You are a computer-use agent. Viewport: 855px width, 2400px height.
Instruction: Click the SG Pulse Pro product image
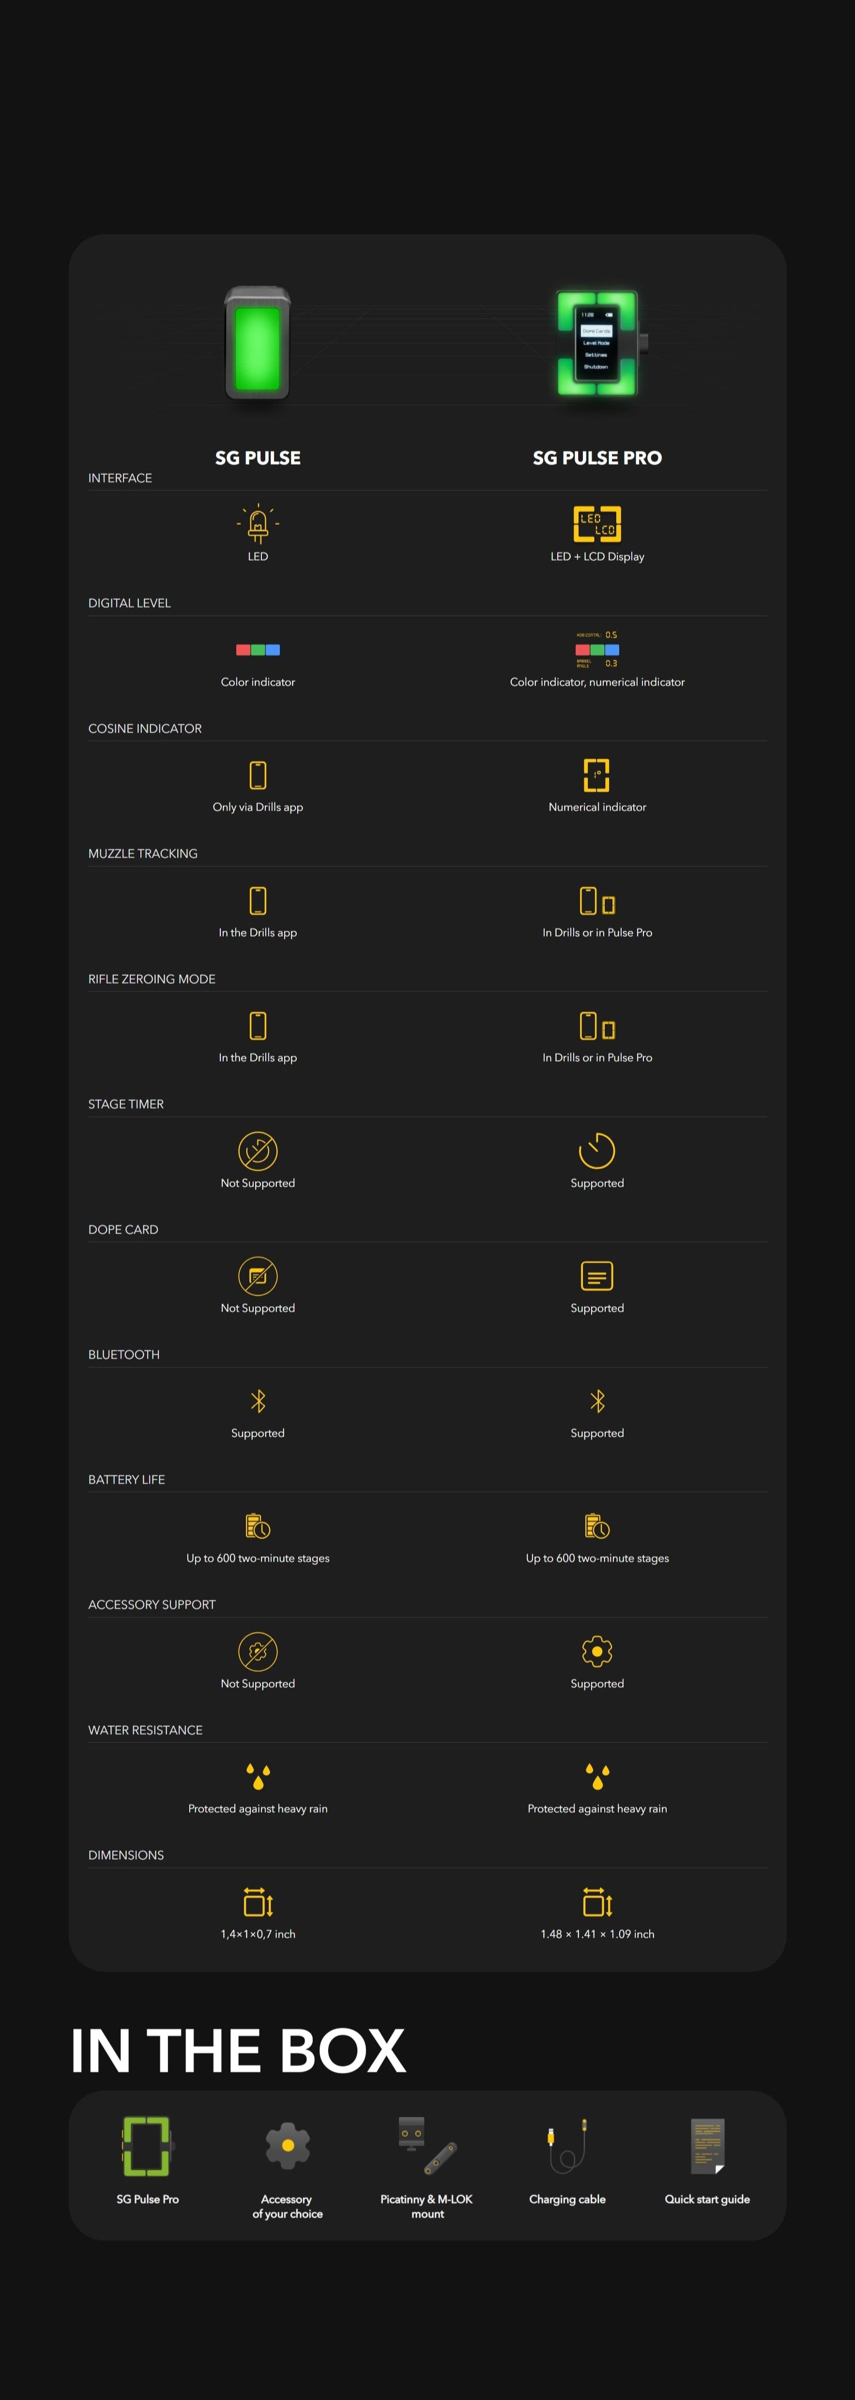tap(598, 343)
